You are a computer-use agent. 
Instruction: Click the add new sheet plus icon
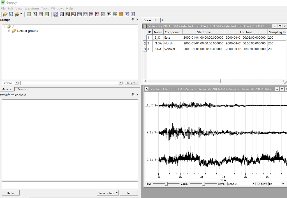point(163,20)
